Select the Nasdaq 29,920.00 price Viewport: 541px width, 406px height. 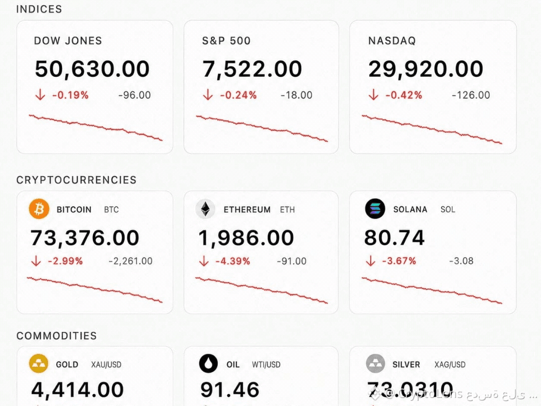426,69
